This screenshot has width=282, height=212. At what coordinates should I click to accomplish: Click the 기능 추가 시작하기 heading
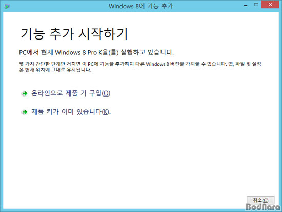coord(74,34)
